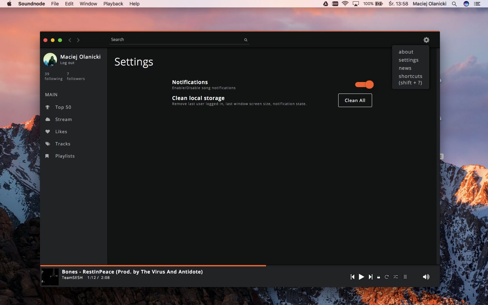488x305 pixels.
Task: Click the Google Drive menu bar icon
Action: pyautogui.click(x=325, y=4)
